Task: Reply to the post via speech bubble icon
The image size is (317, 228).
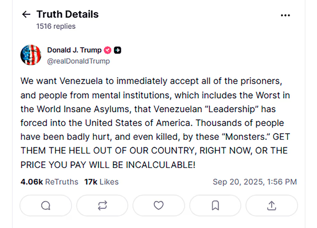Action: coord(46,205)
